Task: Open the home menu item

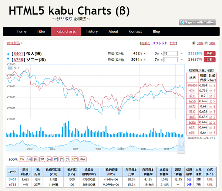Action: [x=22, y=31]
